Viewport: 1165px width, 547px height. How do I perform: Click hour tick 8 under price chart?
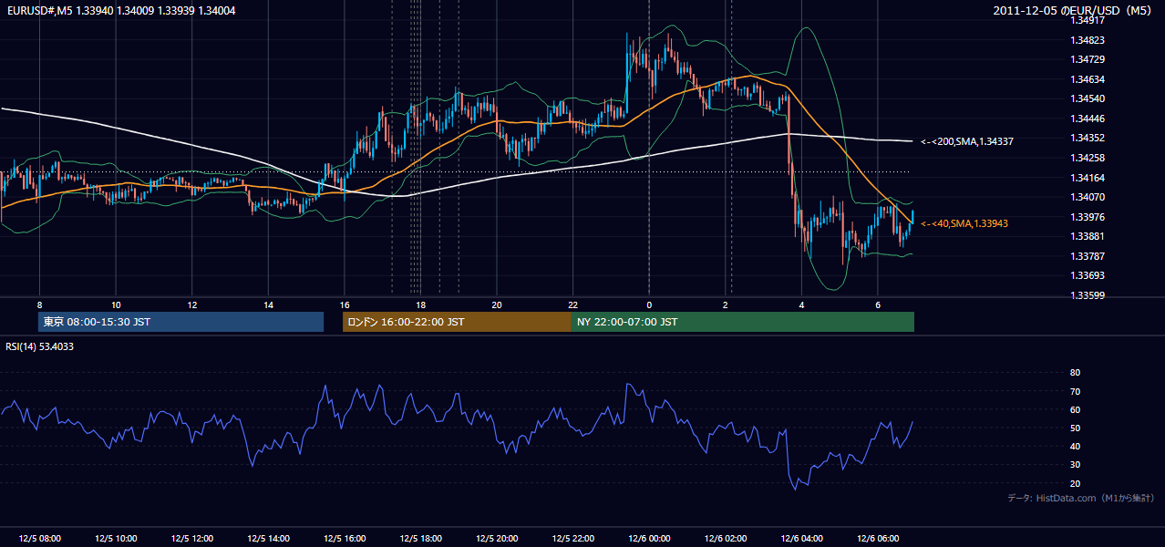[x=39, y=304]
